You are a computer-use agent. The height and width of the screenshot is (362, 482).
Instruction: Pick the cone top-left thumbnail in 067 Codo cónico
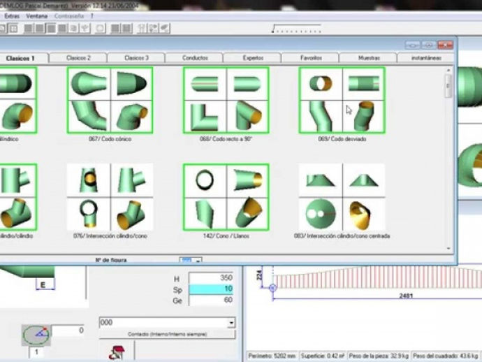89,84
